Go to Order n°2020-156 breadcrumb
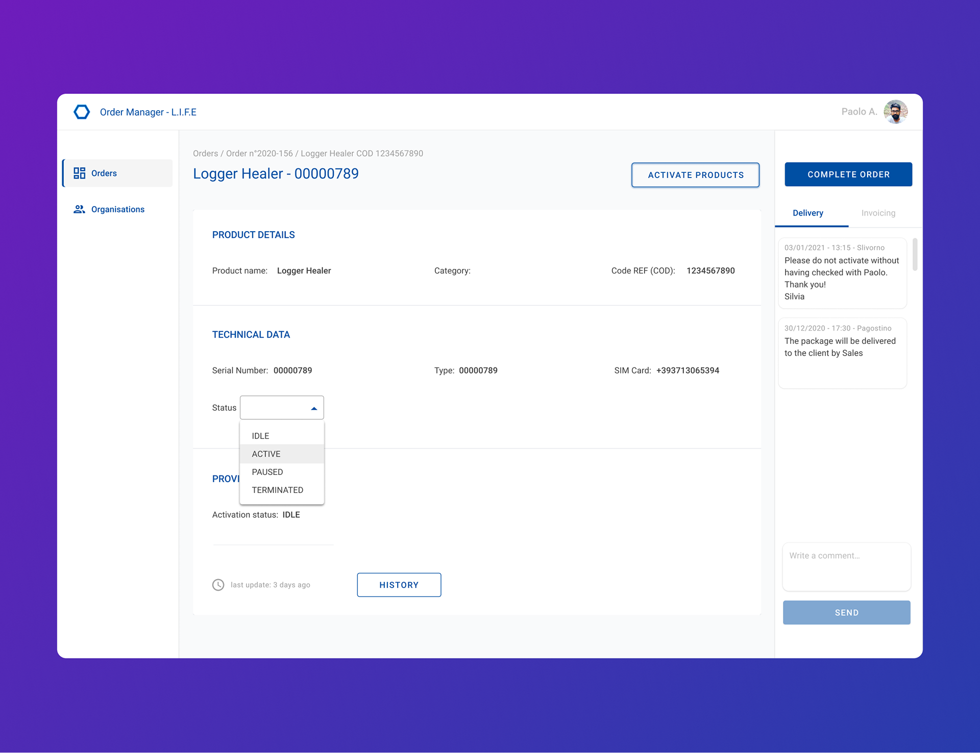The width and height of the screenshot is (980, 753). pyautogui.click(x=259, y=154)
